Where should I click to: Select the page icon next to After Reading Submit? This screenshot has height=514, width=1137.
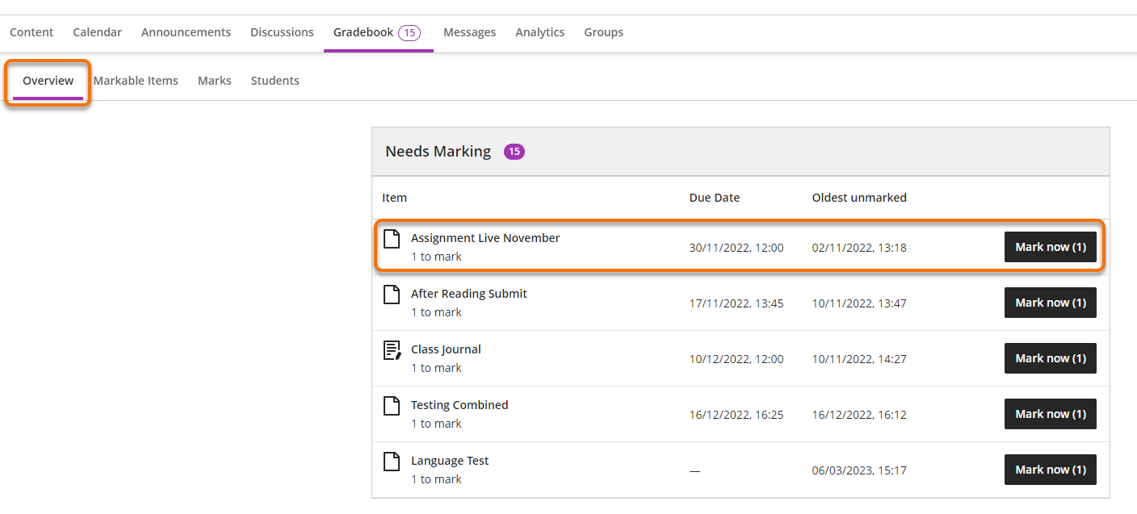(392, 294)
